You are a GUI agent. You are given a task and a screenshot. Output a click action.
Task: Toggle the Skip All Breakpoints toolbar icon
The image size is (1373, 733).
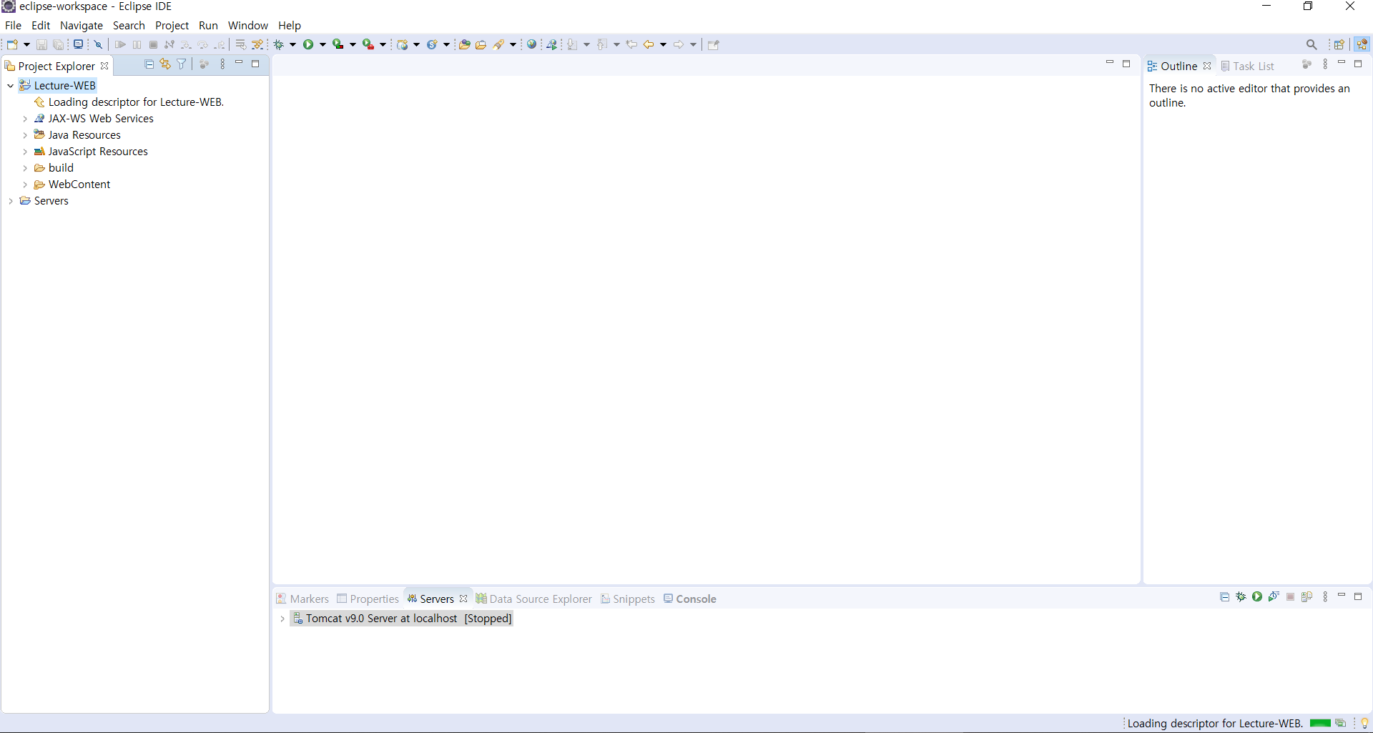(99, 44)
